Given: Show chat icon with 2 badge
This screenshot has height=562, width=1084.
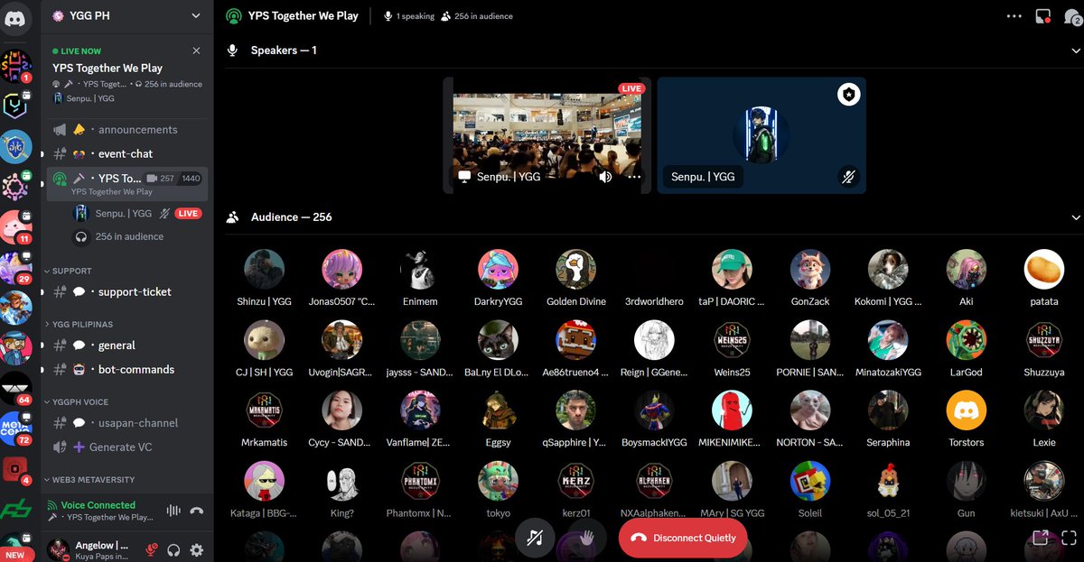Looking at the screenshot, I should click(1071, 16).
